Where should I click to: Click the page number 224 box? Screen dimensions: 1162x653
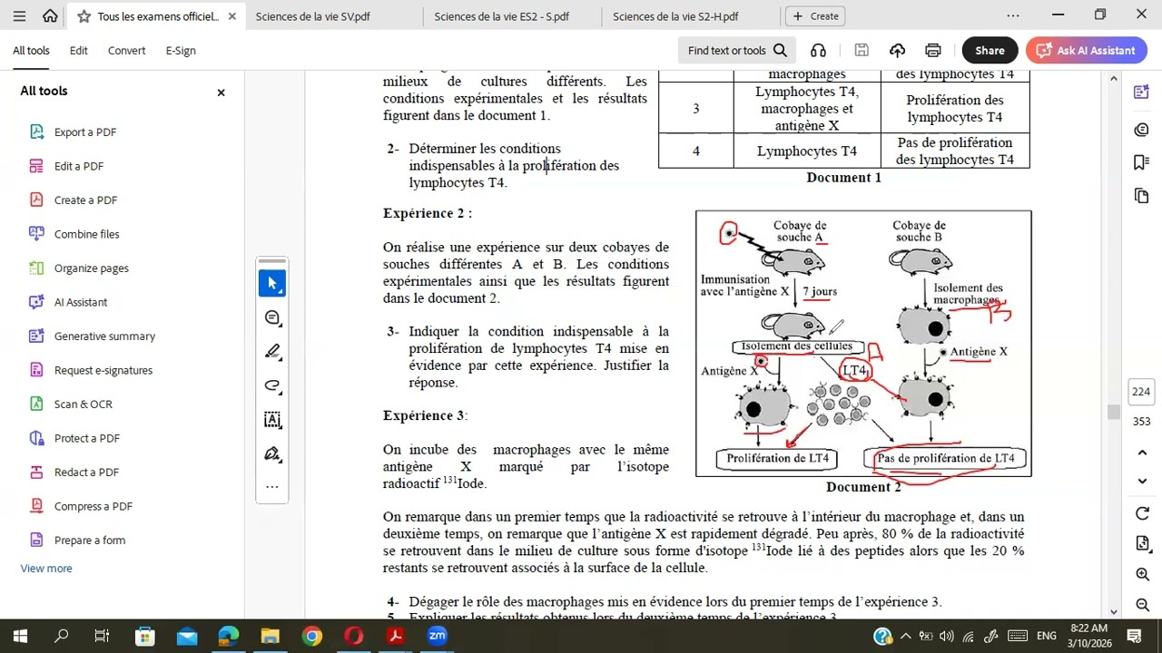(x=1141, y=392)
